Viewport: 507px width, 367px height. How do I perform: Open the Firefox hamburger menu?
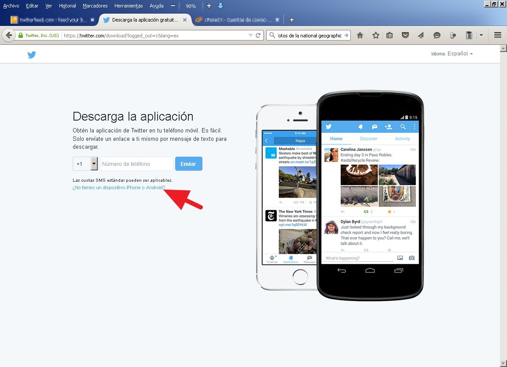(498, 35)
